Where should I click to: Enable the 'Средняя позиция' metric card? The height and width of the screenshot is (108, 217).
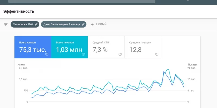pyautogui.click(x=143, y=47)
